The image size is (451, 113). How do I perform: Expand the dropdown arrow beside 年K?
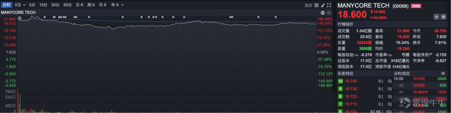click(x=123, y=5)
